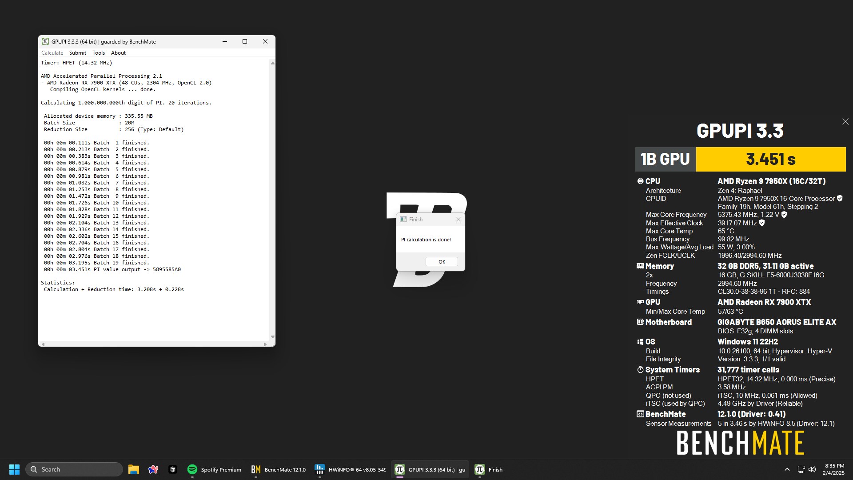Confirm the Finish dialog with OK
This screenshot has width=853, height=480.
click(x=442, y=262)
